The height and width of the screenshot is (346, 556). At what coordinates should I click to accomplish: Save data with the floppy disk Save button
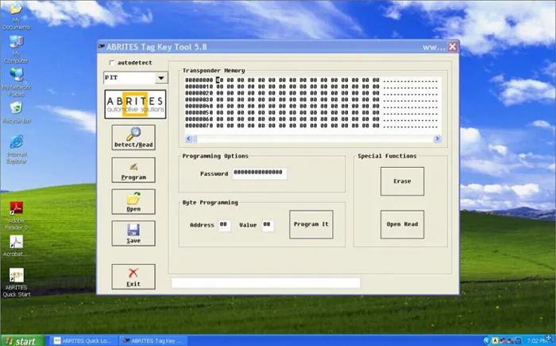pyautogui.click(x=133, y=233)
